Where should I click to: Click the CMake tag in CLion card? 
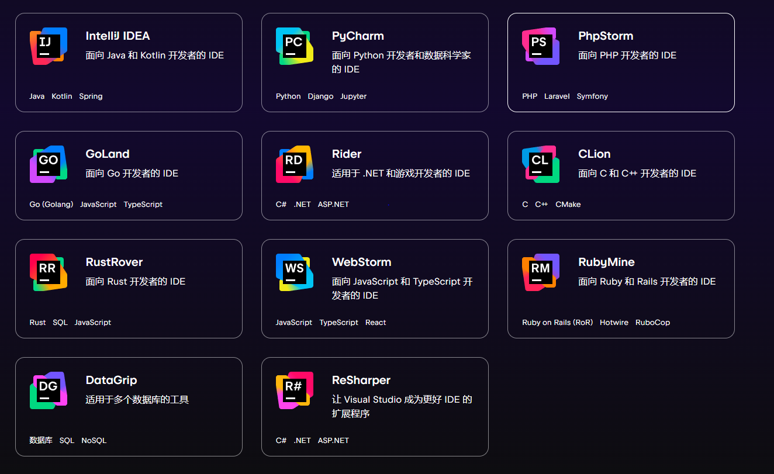[568, 205]
